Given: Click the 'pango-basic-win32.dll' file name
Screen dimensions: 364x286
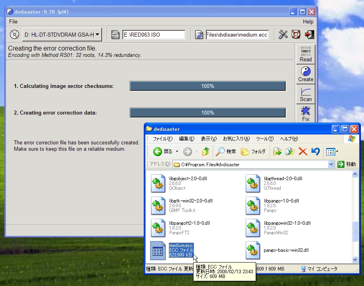Looking at the screenshot, I should coord(286,250).
